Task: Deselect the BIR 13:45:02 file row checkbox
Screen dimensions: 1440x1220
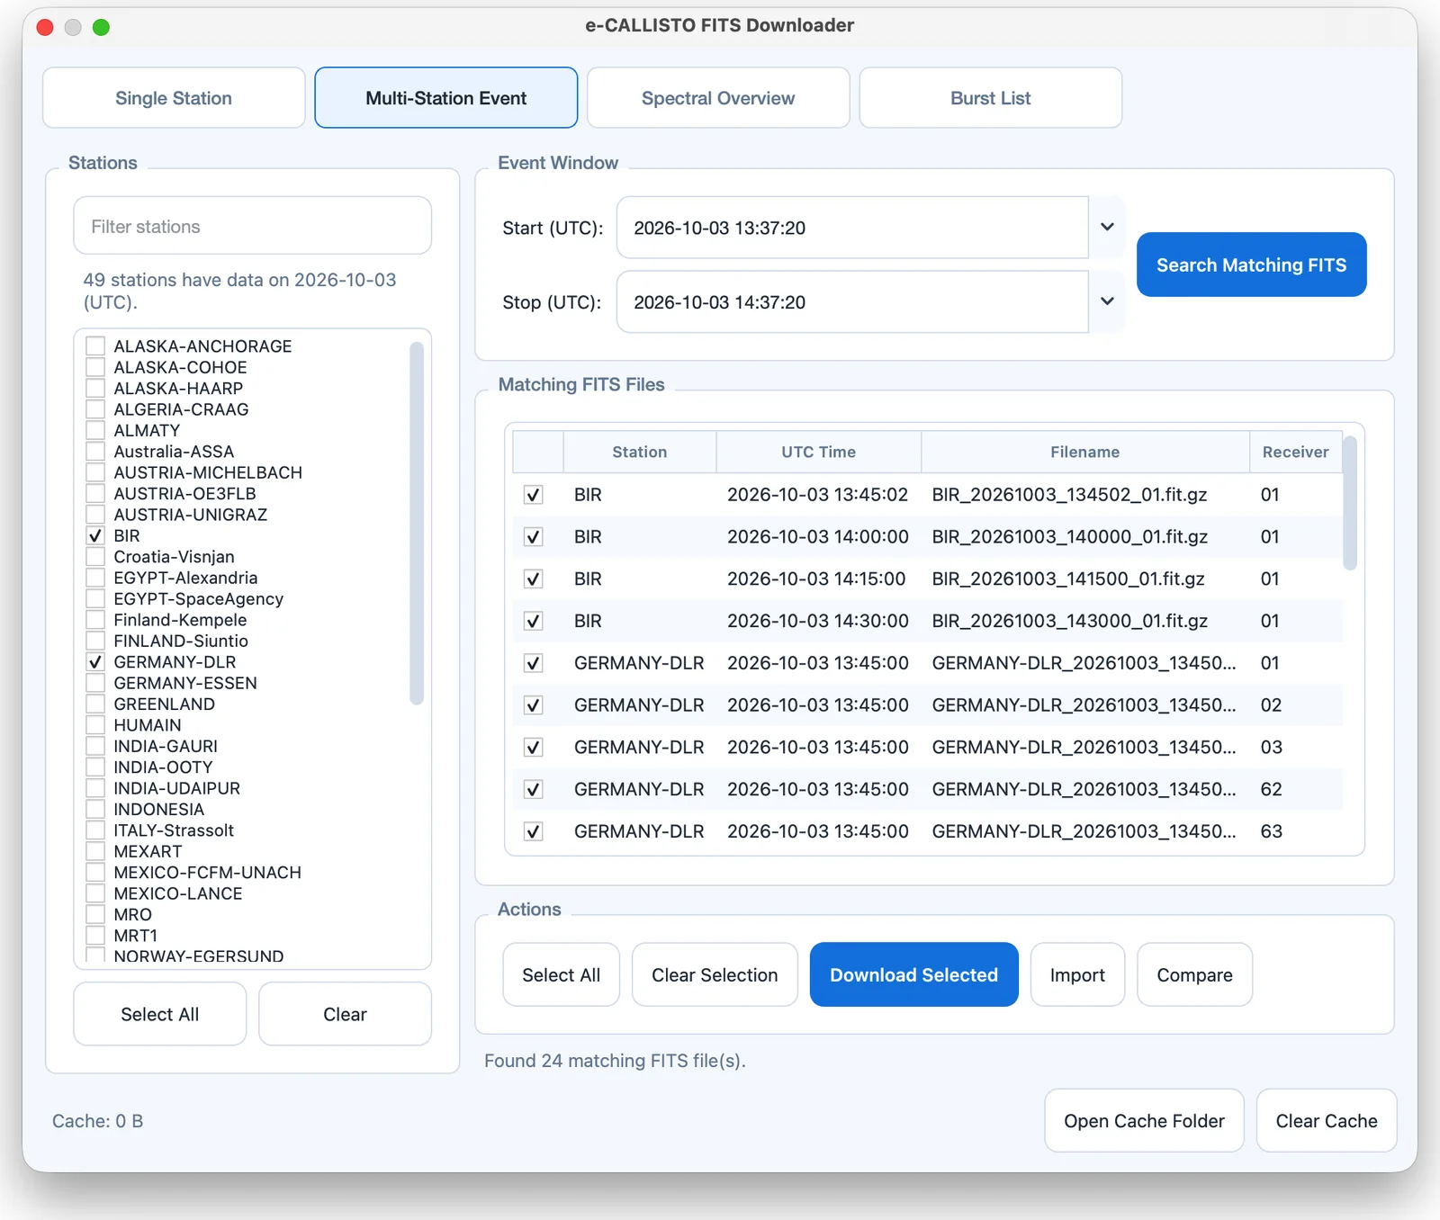Action: (534, 495)
